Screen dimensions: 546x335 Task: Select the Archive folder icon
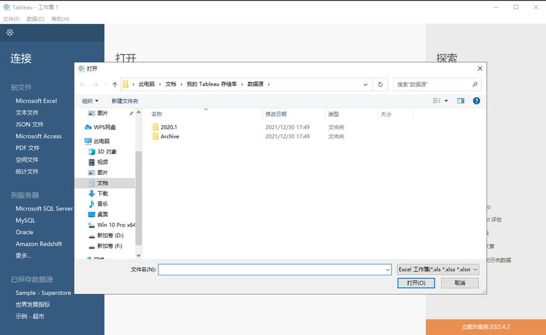tap(156, 137)
